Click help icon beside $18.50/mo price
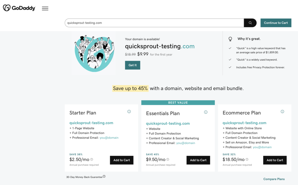The width and height of the screenshot is (298, 185). coord(247,159)
